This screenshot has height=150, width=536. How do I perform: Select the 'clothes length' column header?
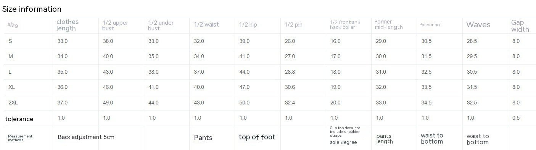click(68, 25)
